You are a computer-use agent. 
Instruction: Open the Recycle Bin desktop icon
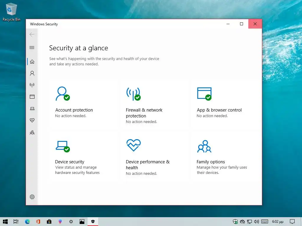[x=12, y=12]
